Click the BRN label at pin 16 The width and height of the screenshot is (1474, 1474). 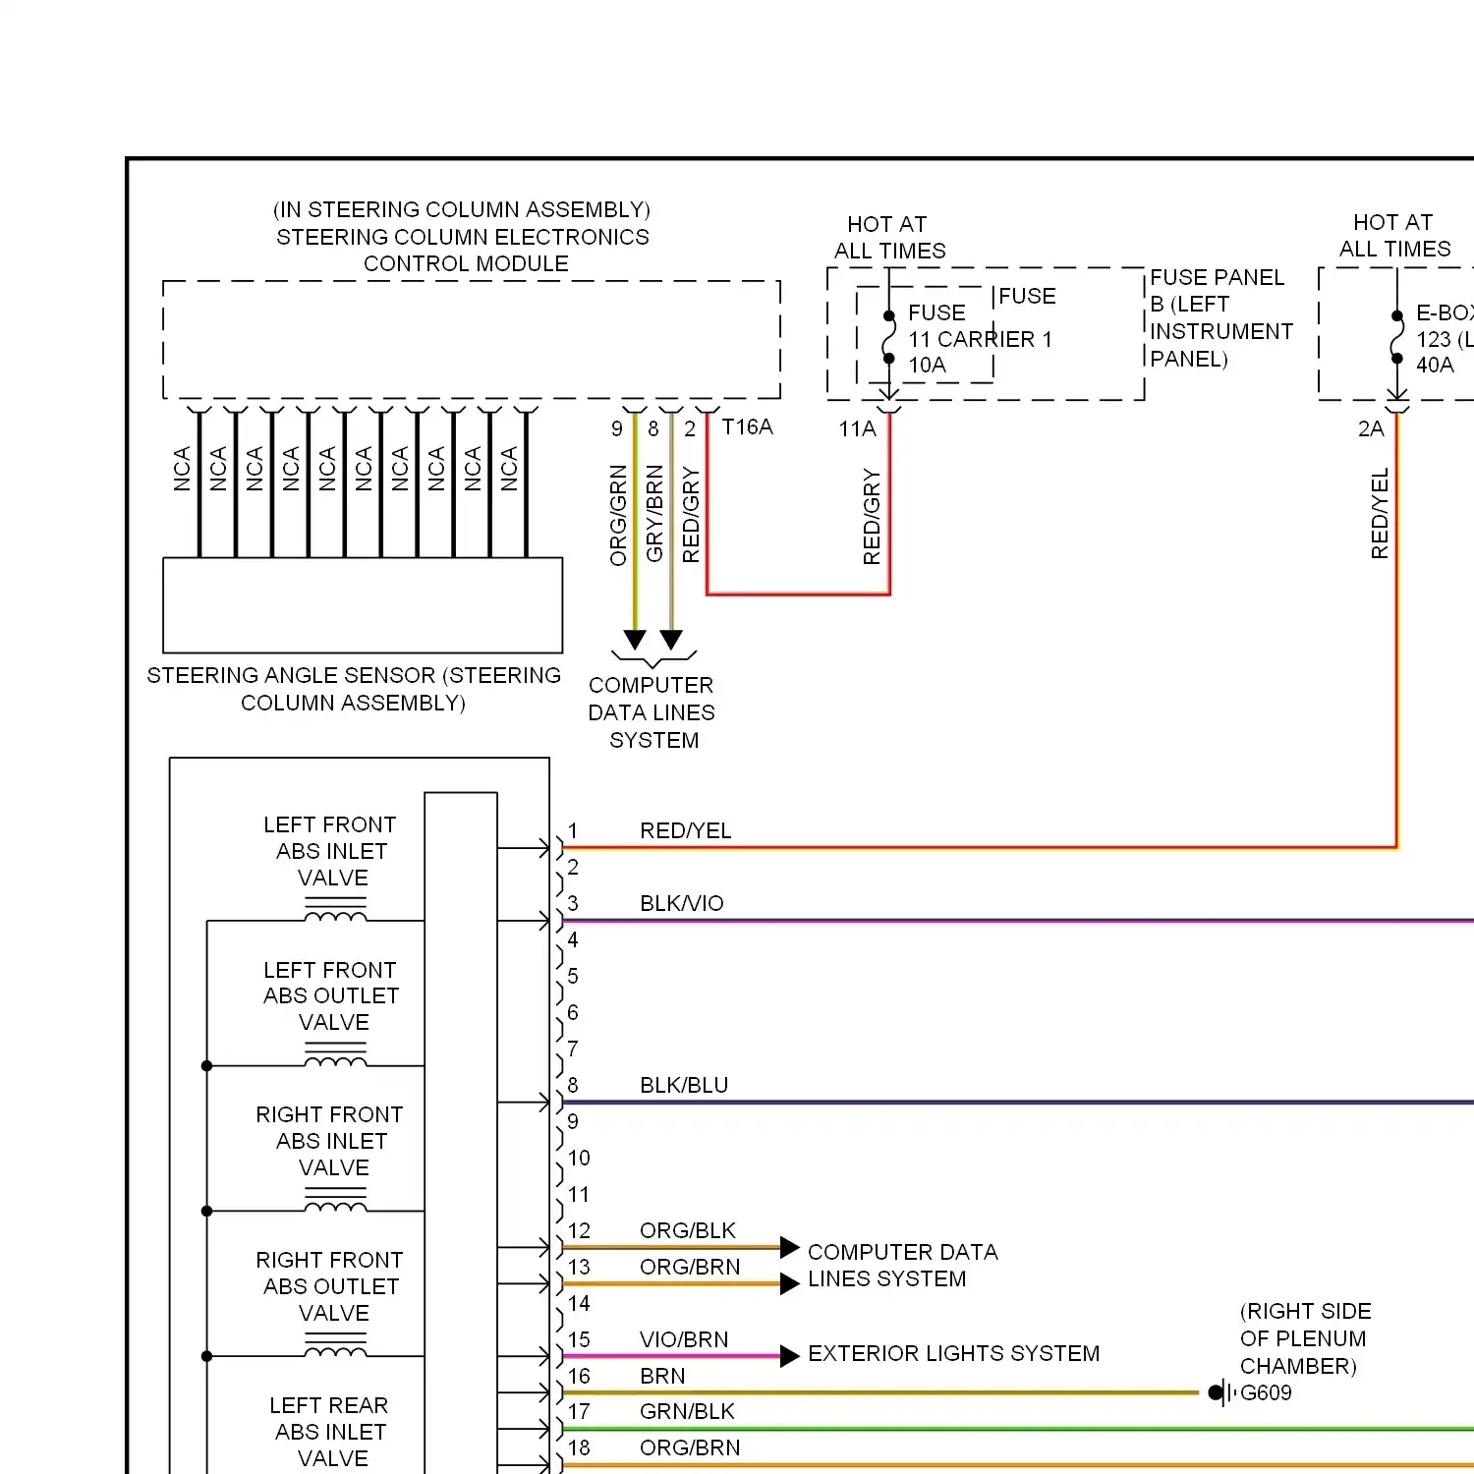[x=662, y=1376]
